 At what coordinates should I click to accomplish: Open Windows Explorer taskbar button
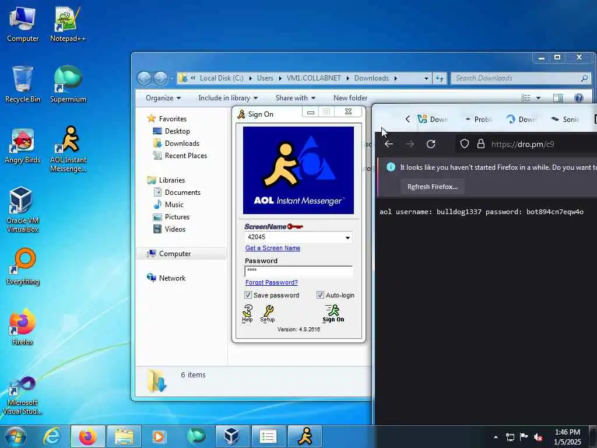coord(124,436)
